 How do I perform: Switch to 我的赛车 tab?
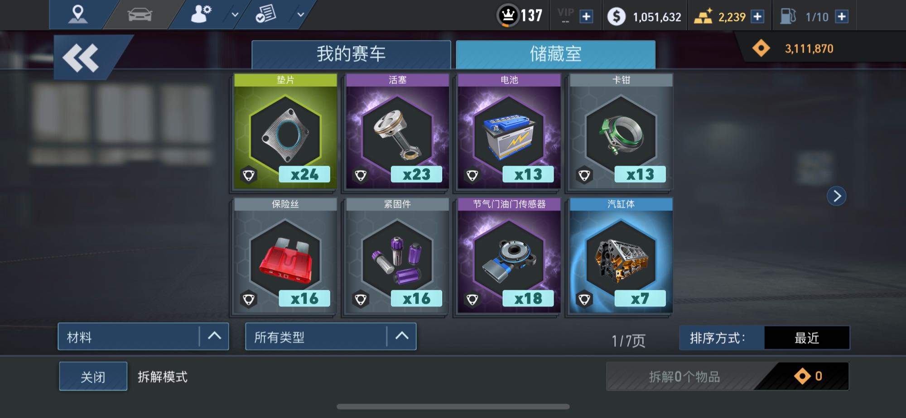(351, 54)
